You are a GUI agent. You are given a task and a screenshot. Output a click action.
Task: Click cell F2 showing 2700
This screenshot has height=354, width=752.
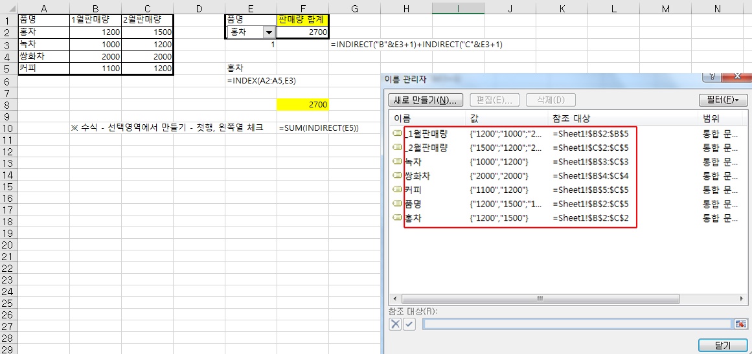(x=302, y=32)
